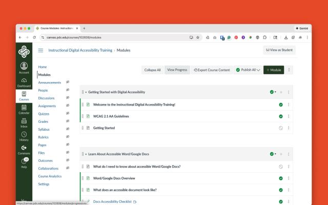Unpublish the Welcome to the Instructional Digital Accessibility Training item
The image size is (328, 205).
click(281, 105)
